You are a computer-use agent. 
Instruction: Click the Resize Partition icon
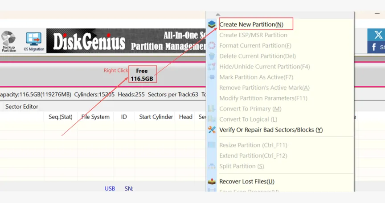tap(211, 145)
